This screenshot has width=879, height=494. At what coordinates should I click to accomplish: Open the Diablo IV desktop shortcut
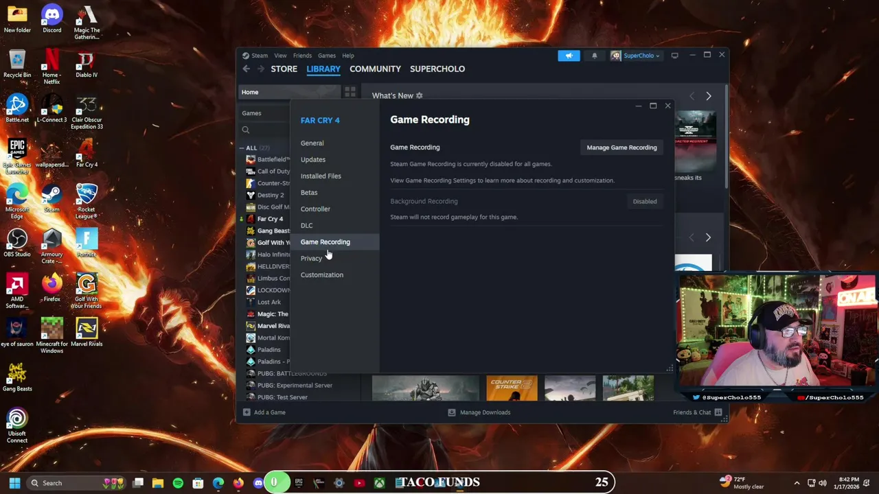tap(87, 63)
